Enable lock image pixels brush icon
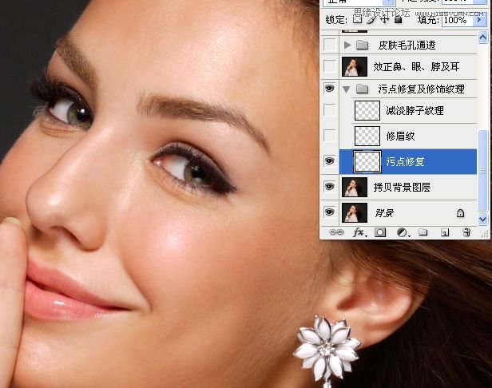Screen dimensions: 492x388 [x=371, y=19]
